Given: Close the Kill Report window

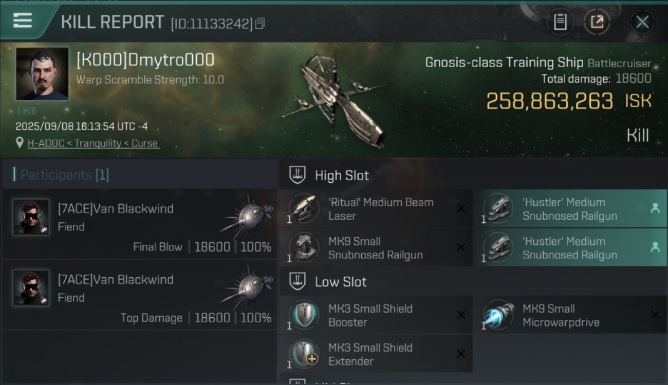Looking at the screenshot, I should click(642, 22).
